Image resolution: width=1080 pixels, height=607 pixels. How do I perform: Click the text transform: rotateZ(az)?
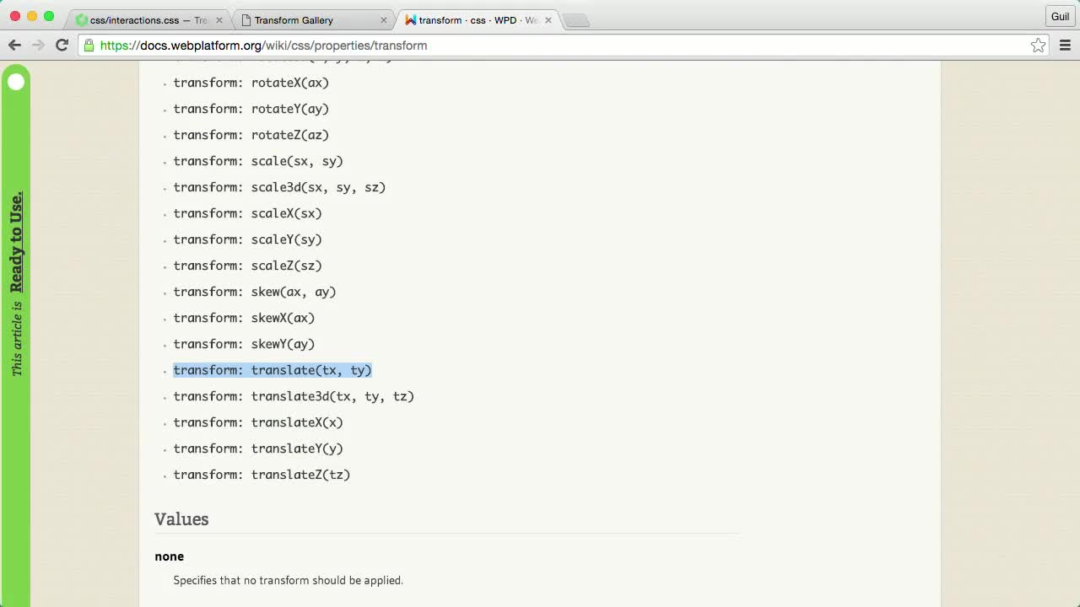pos(251,135)
